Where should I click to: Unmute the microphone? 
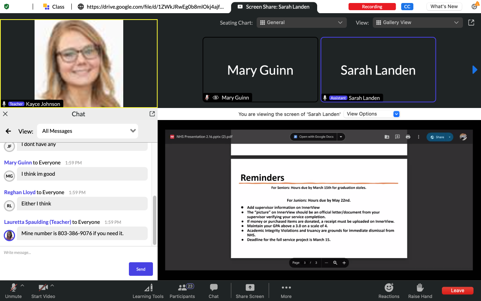pos(13,288)
